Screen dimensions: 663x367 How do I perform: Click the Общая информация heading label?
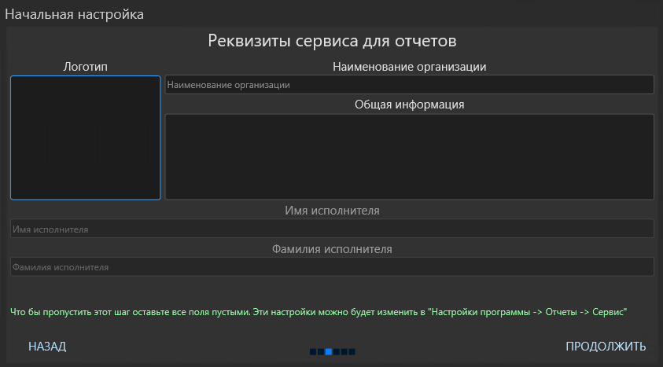(409, 105)
